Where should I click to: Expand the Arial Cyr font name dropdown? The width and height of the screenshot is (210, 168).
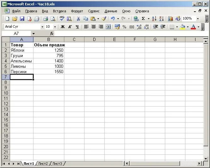[x=42, y=27]
